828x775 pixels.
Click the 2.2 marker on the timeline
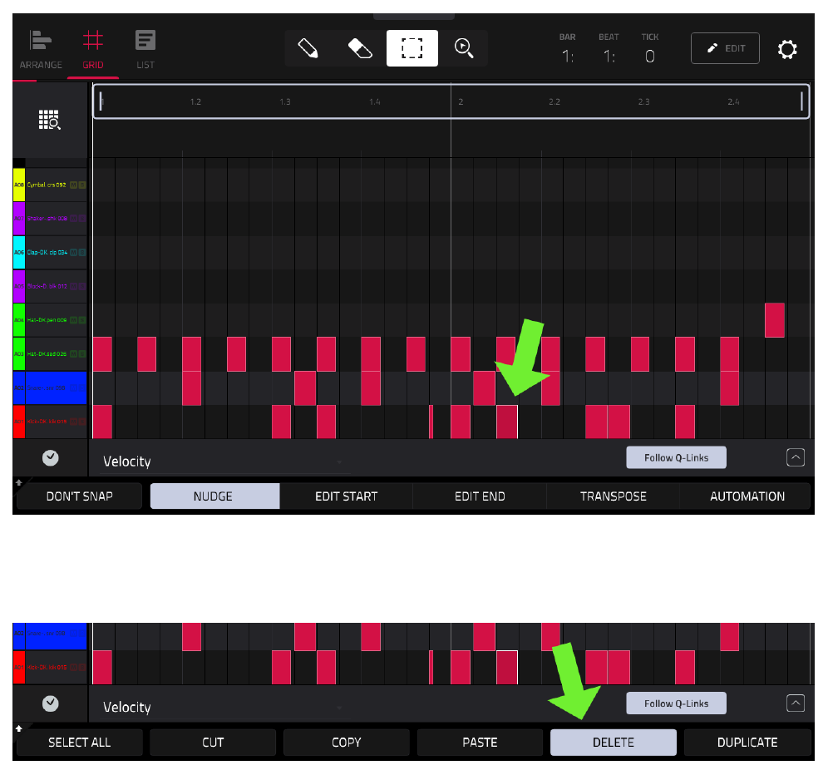(x=554, y=101)
